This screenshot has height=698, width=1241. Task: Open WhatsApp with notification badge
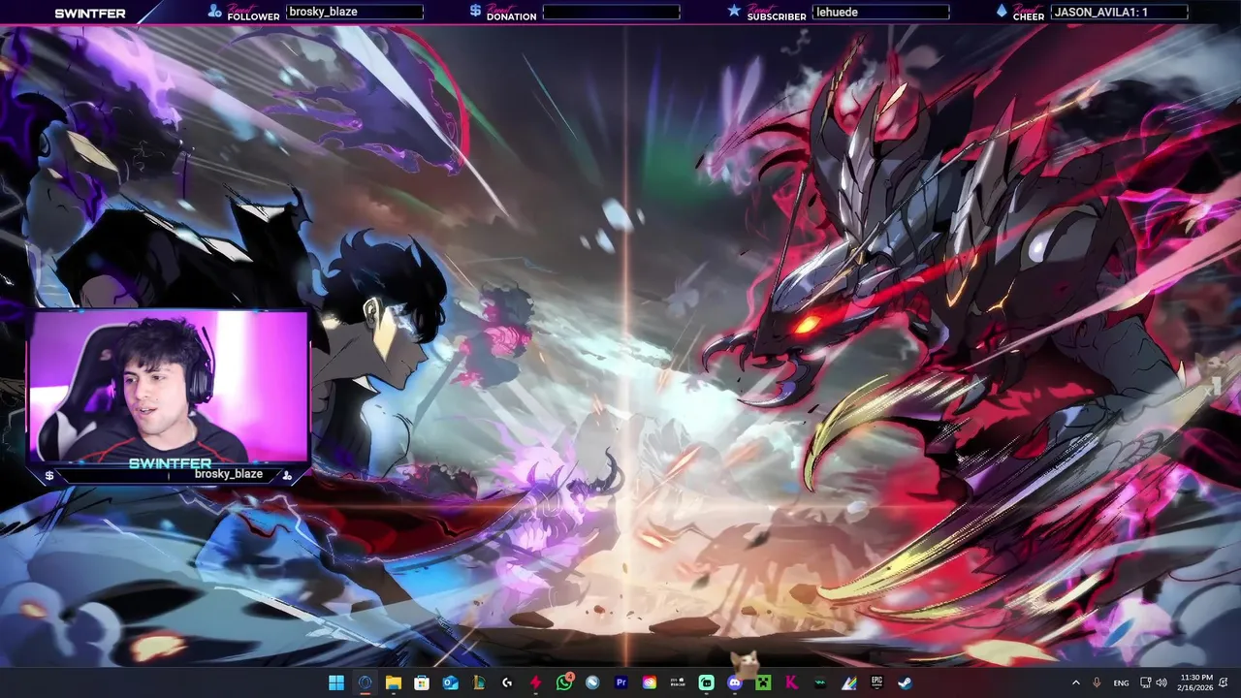[564, 682]
